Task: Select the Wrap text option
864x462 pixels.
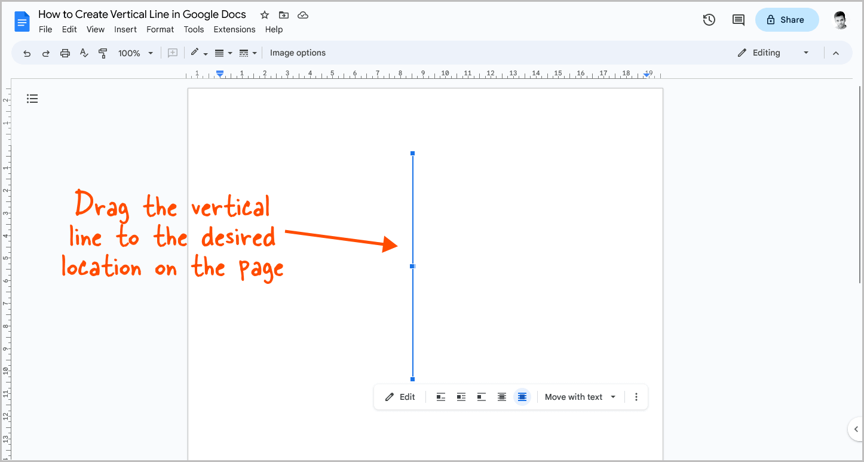Action: coord(461,396)
